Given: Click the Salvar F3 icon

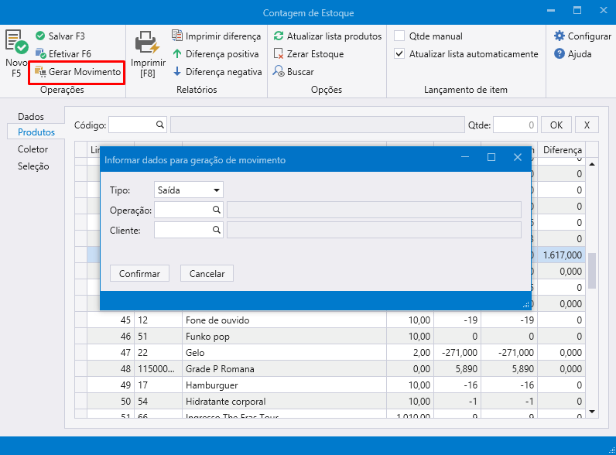Looking at the screenshot, I should (x=40, y=36).
